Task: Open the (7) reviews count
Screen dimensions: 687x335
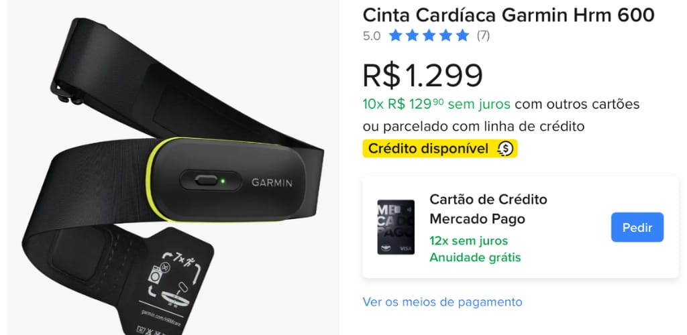Action: (x=483, y=36)
